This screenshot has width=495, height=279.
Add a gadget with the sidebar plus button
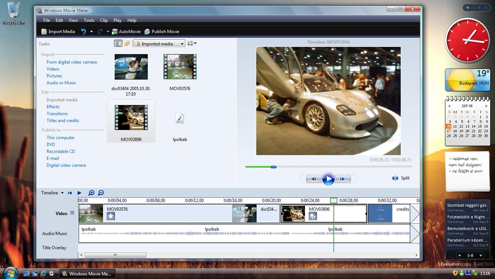tap(468, 8)
